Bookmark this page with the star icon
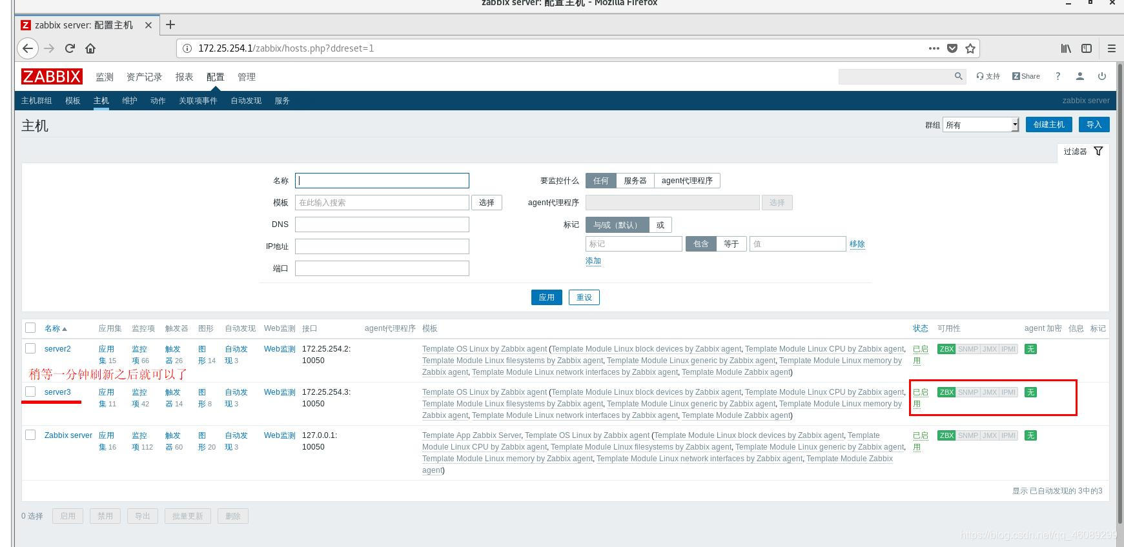1124x547 pixels. tap(970, 48)
